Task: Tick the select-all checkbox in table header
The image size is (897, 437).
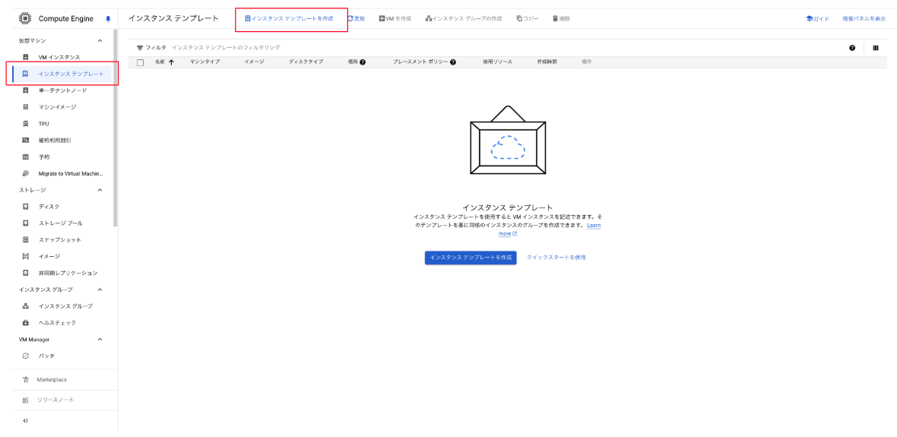Action: (140, 62)
